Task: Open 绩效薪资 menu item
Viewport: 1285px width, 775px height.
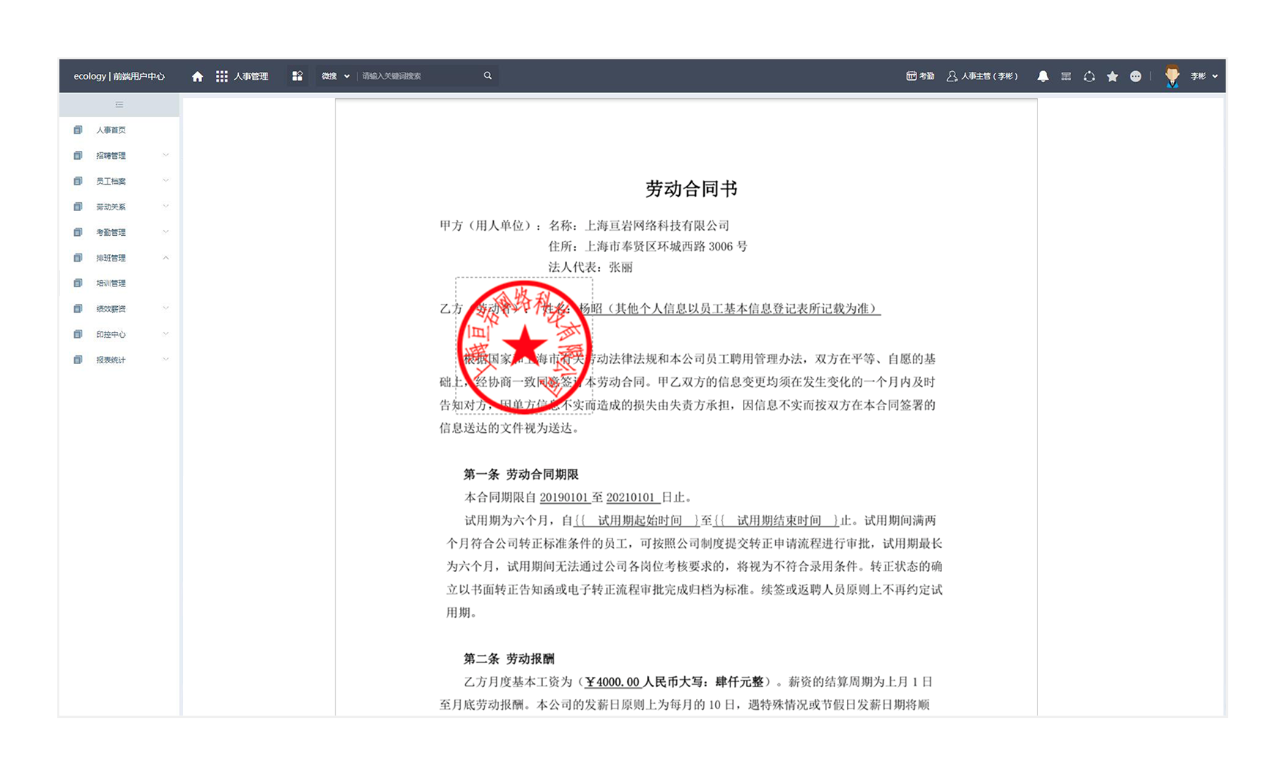Action: click(x=111, y=309)
